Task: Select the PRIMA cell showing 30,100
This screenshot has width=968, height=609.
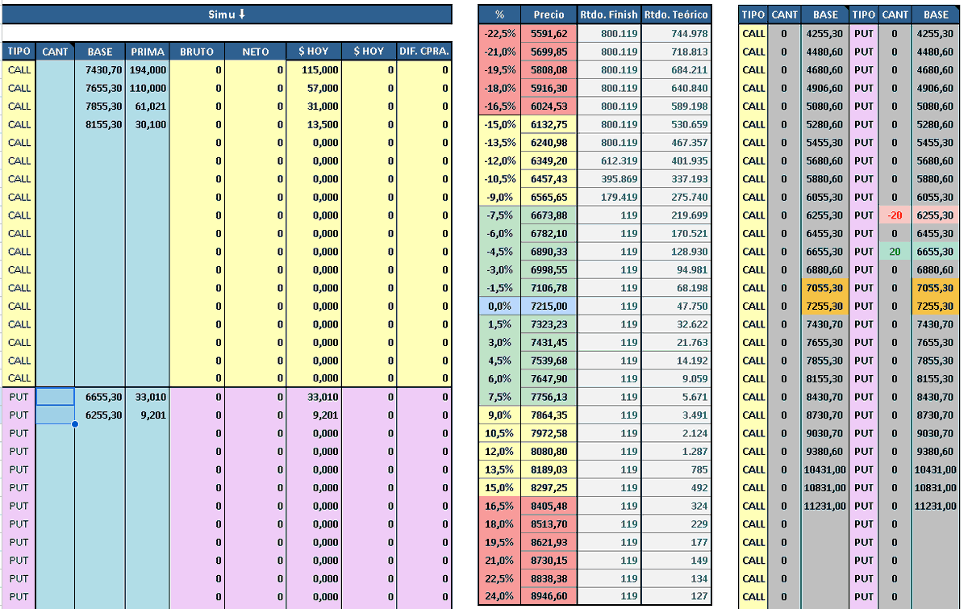Action: [147, 124]
